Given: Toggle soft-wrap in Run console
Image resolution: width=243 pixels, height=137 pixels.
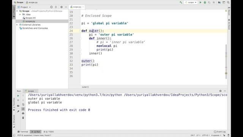Looking at the screenshot, I should [x=23, y=105].
